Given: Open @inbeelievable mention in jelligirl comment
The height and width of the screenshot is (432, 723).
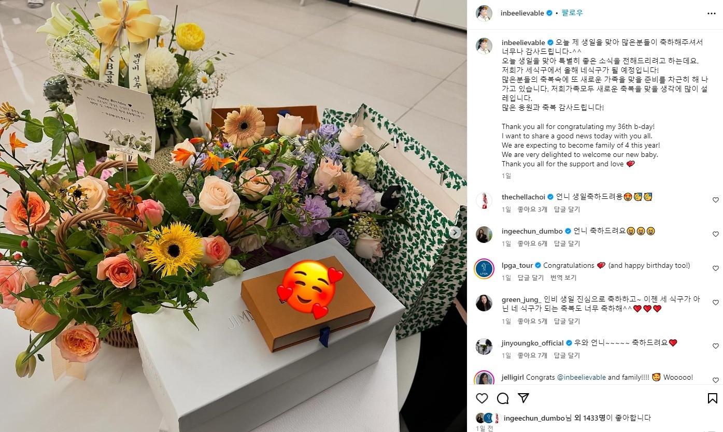Looking at the screenshot, I should coord(581,377).
